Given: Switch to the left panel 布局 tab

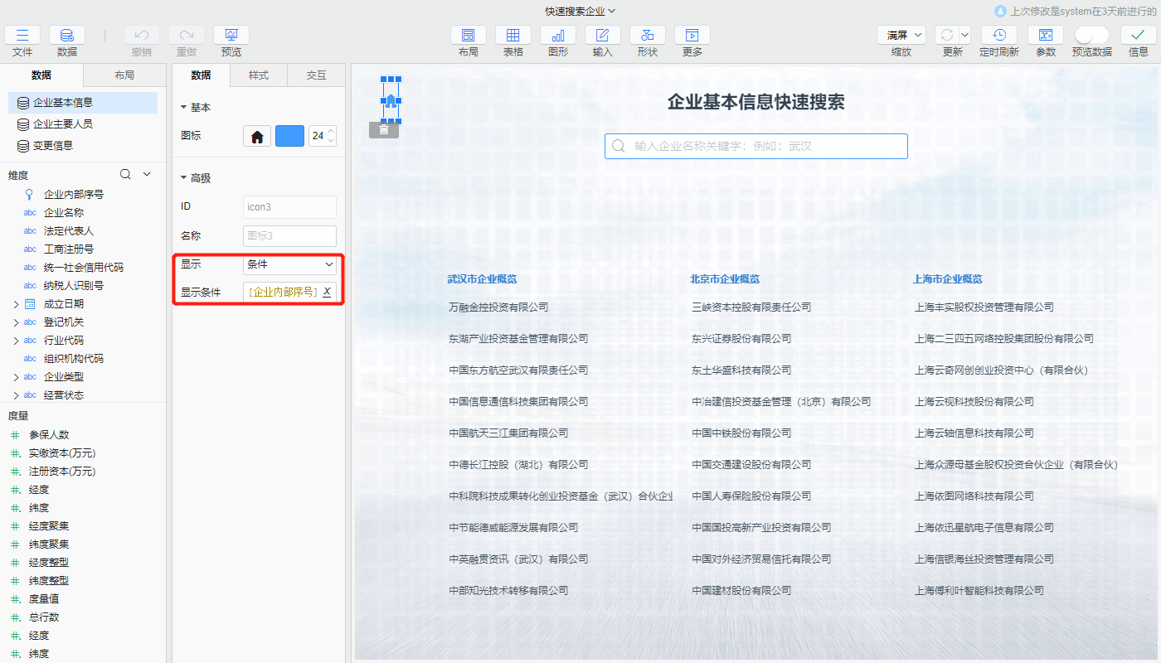Looking at the screenshot, I should (x=124, y=75).
